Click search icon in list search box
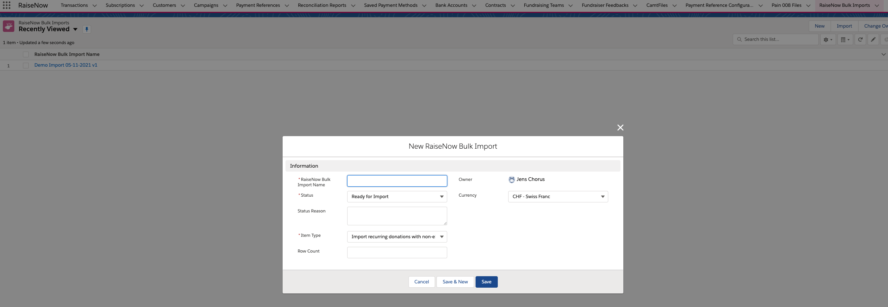Image resolution: width=888 pixels, height=307 pixels. (x=739, y=39)
